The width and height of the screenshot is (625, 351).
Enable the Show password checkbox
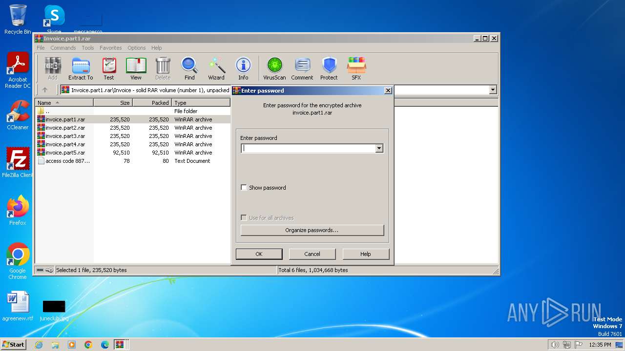[244, 188]
